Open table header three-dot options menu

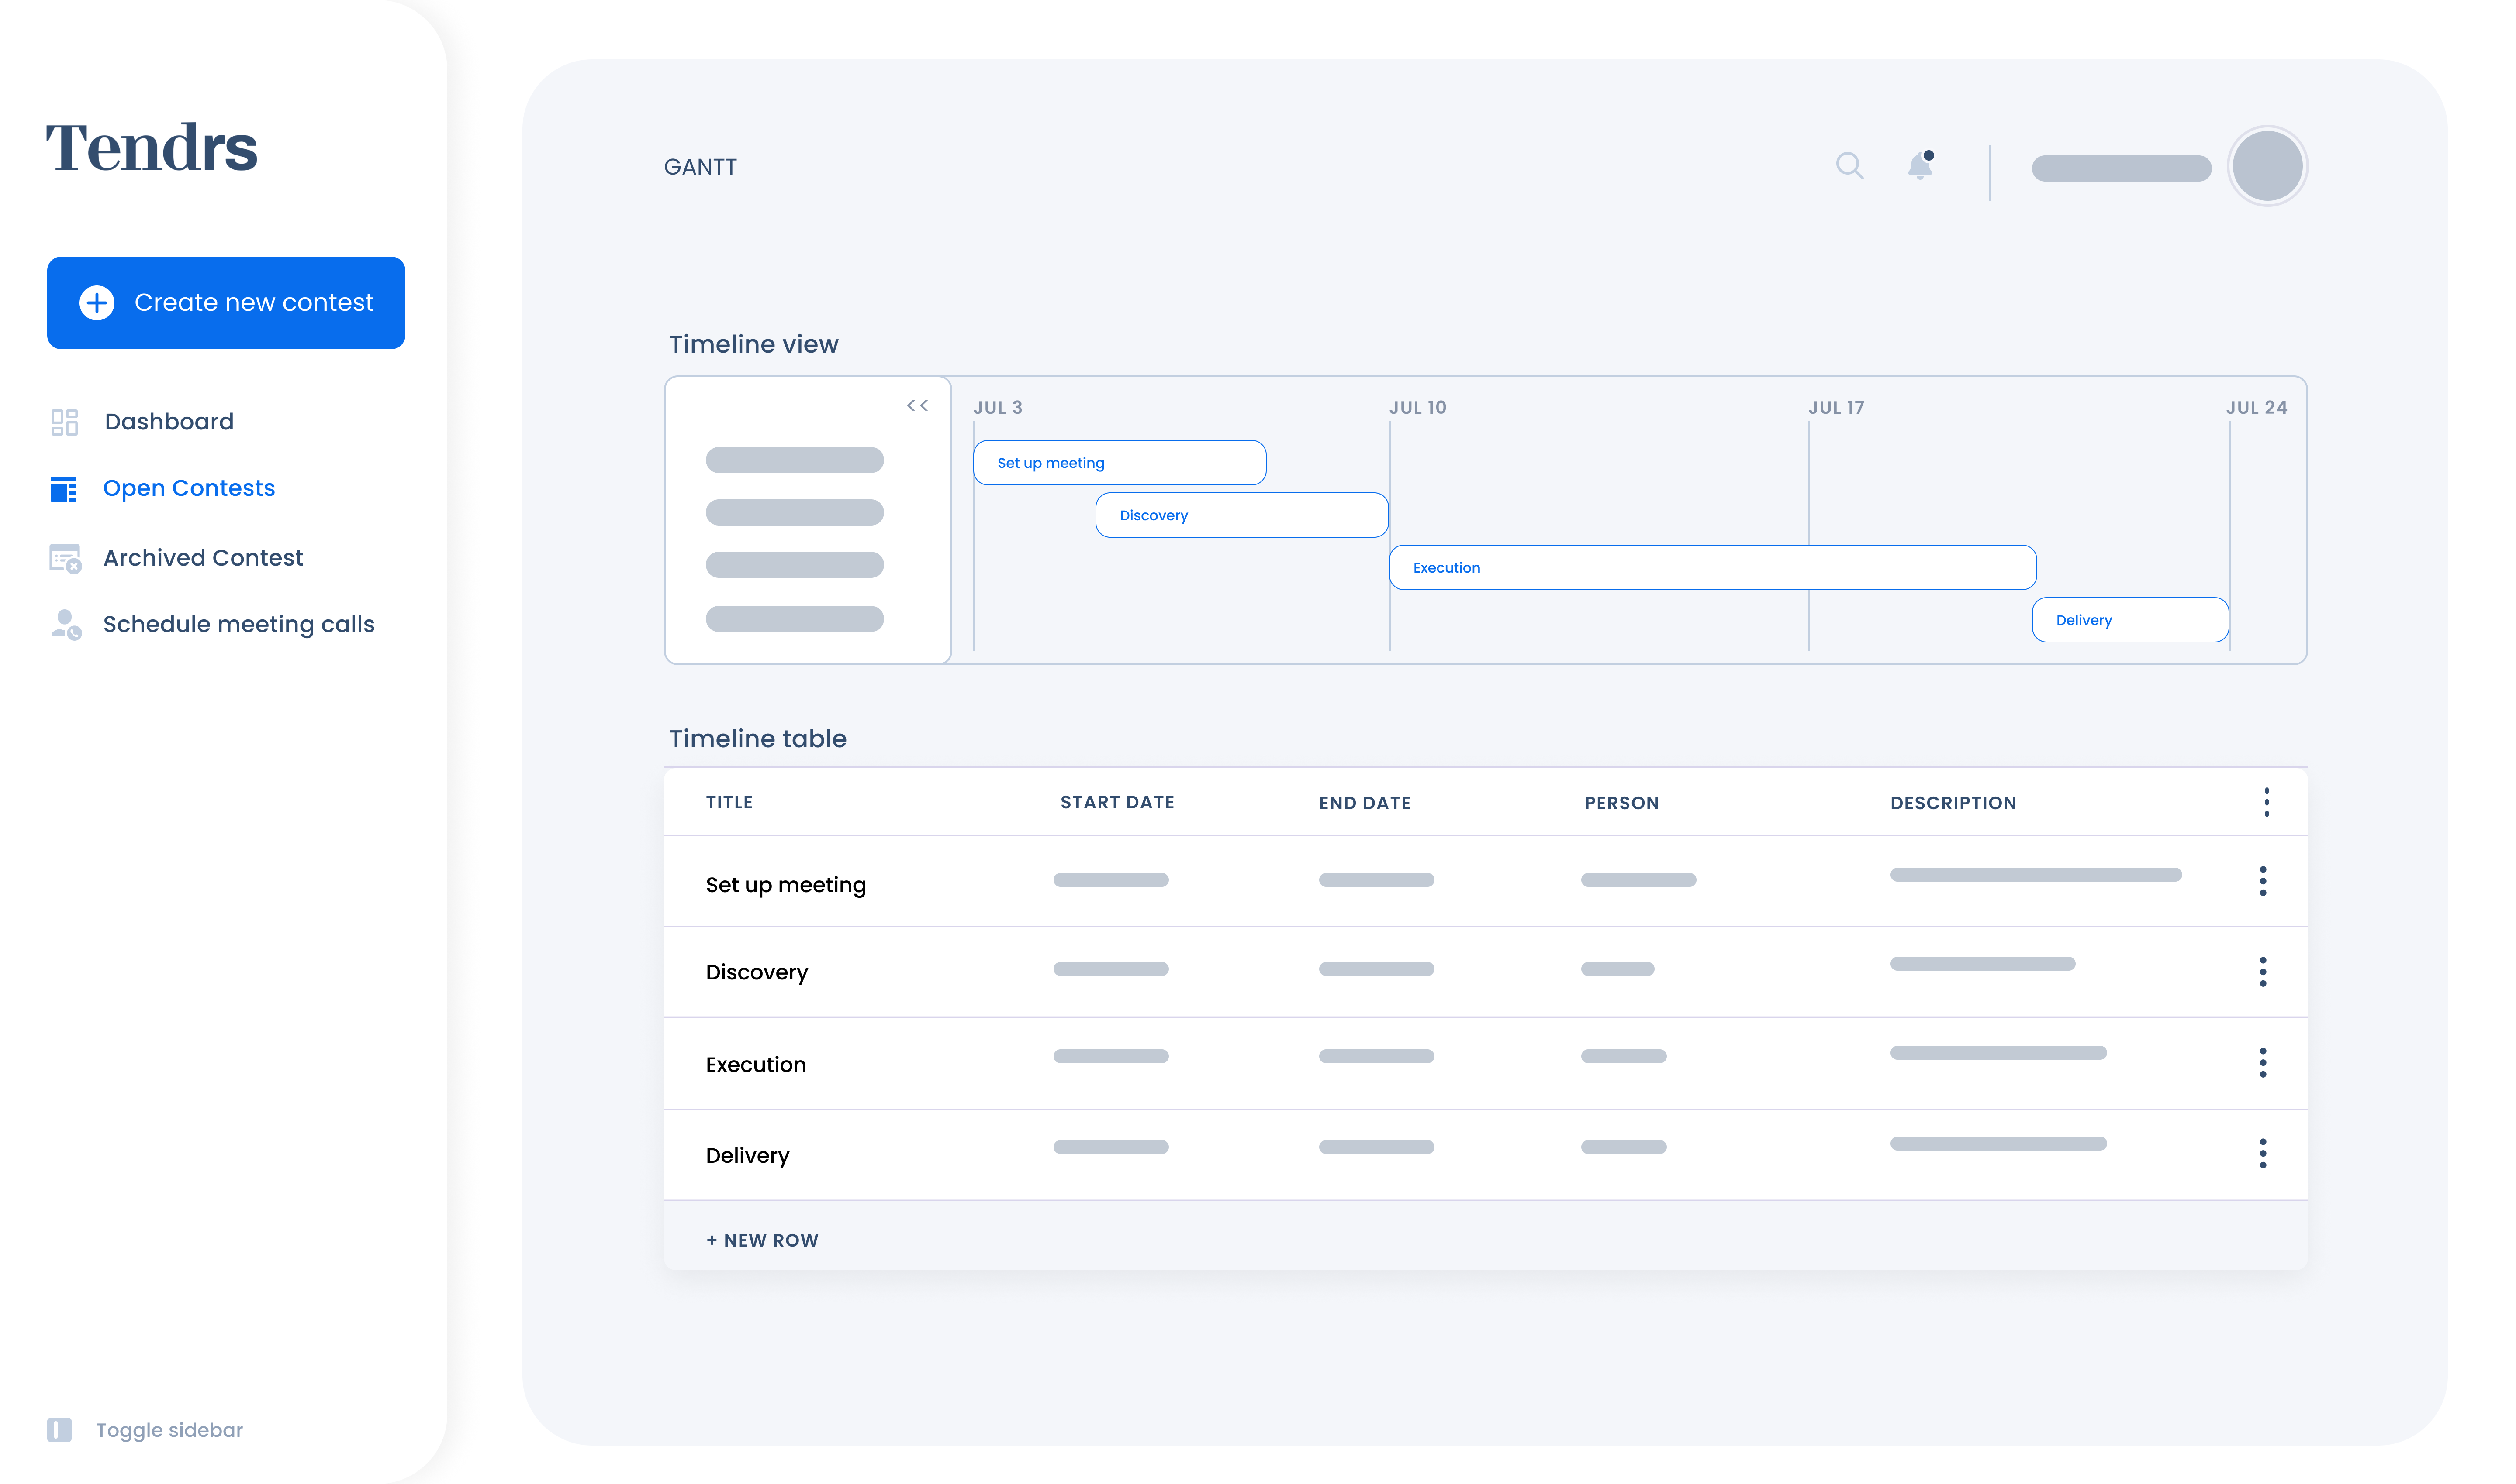coord(2266,802)
